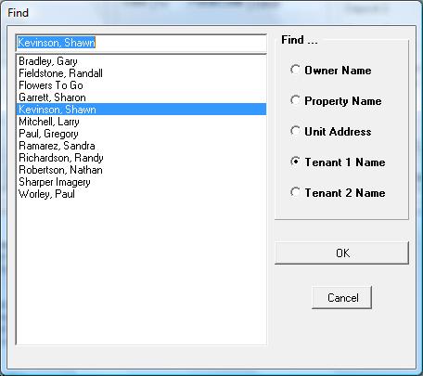Image resolution: width=423 pixels, height=376 pixels.
Task: Select Fieldstone, Randall in the list
Action: tap(141, 73)
